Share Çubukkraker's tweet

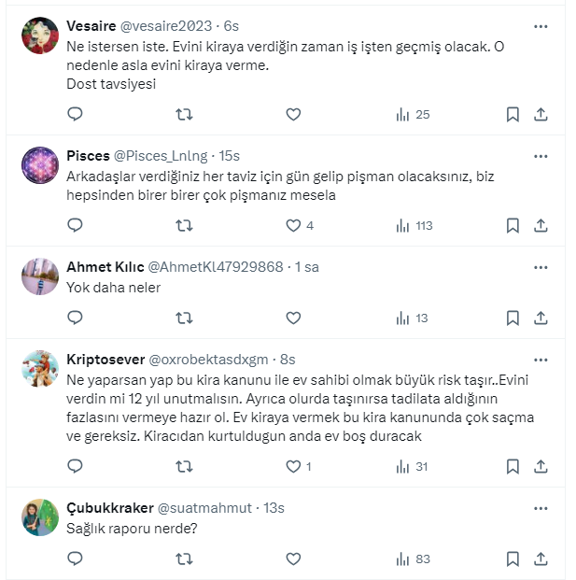(541, 559)
